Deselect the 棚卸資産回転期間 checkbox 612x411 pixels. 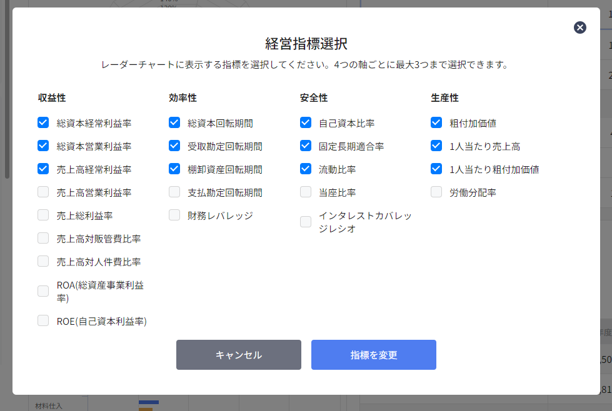[174, 169]
